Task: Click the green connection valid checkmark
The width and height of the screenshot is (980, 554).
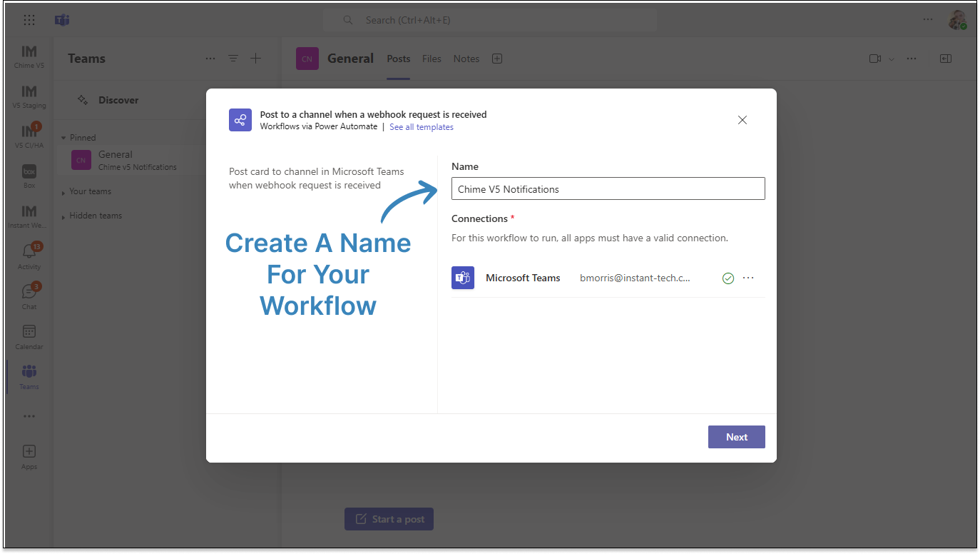Action: click(x=728, y=278)
